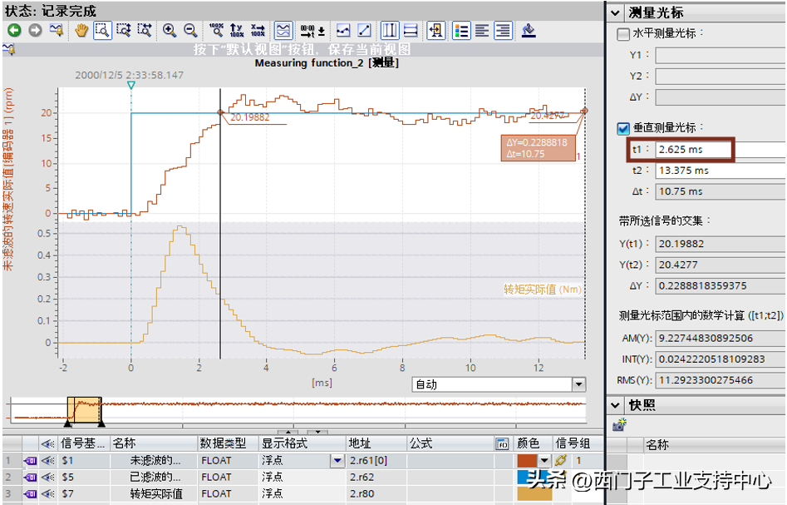Click the show legend toolbar icon
Viewport: 787px width, 505px height.
[x=461, y=31]
